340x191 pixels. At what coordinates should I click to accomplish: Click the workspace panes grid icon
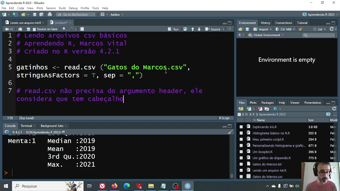pyautogui.click(x=103, y=15)
